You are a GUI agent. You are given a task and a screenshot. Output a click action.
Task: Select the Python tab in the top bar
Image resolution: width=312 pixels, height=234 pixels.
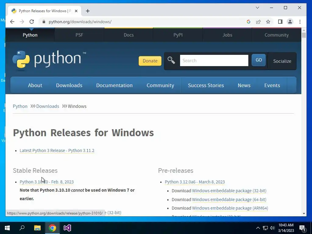(x=30, y=35)
